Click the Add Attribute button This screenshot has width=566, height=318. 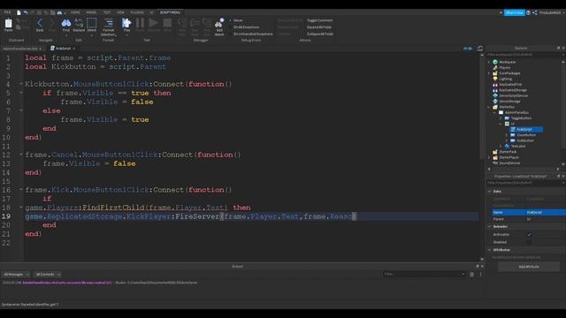(529, 267)
